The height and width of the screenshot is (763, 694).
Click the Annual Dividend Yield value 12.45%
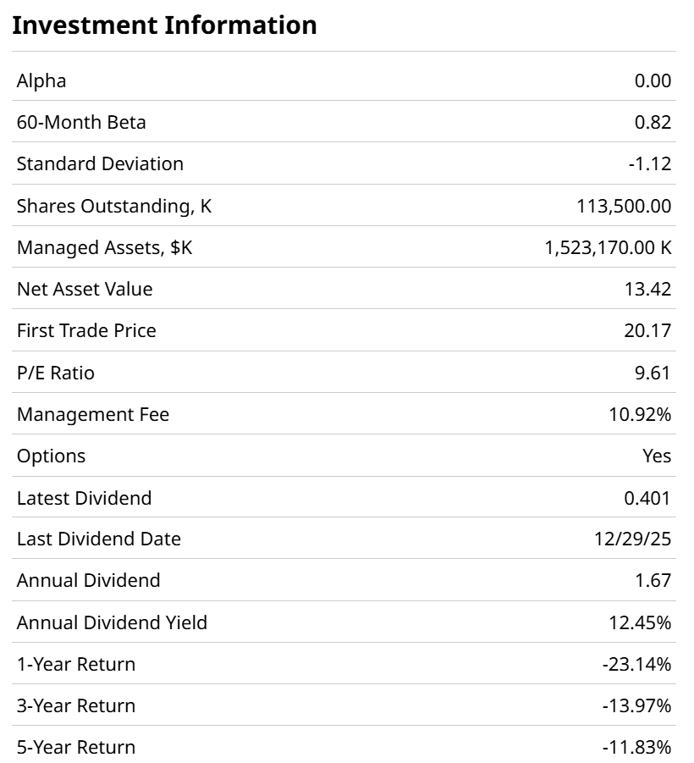pos(640,622)
